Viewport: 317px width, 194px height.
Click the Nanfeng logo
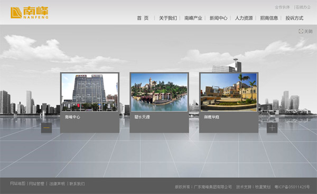point(30,13)
